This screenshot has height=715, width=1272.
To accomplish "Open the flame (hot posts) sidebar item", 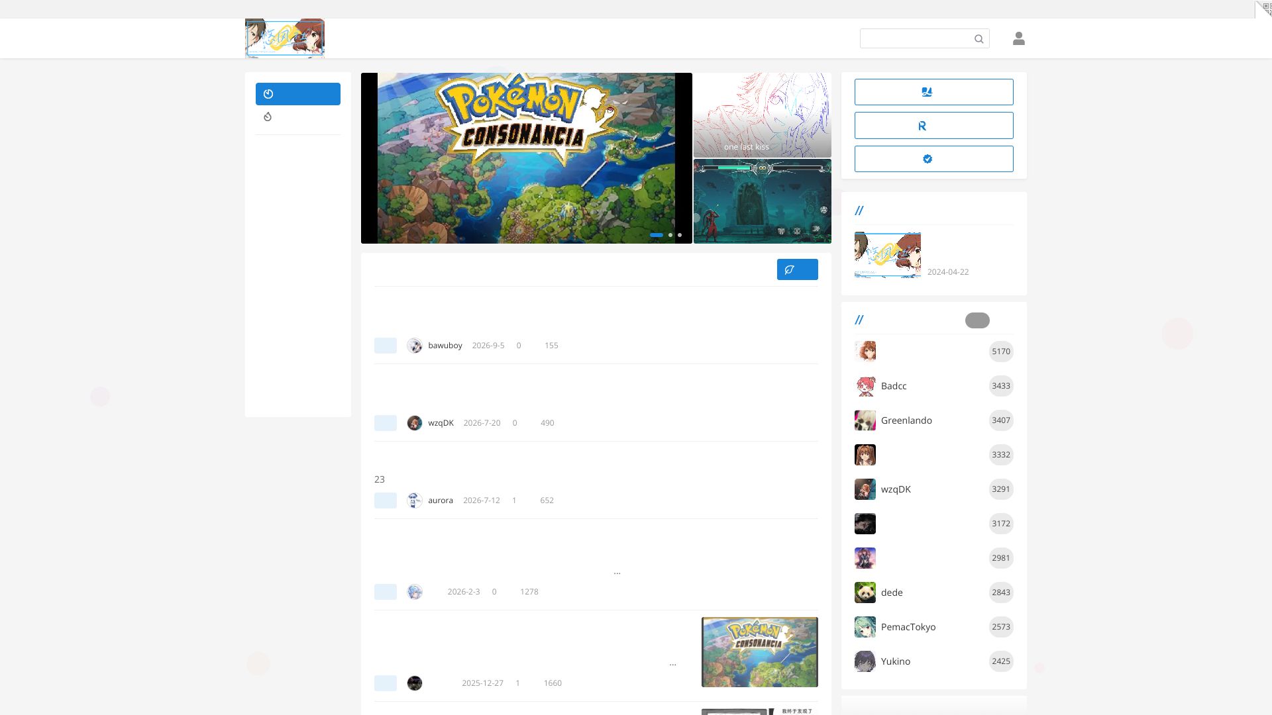I will point(268,117).
